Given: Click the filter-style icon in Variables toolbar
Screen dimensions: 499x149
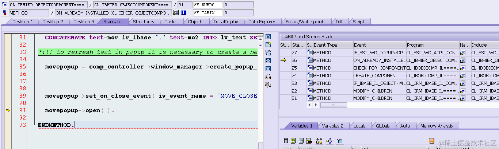Looking at the screenshot, I should (340, 141).
